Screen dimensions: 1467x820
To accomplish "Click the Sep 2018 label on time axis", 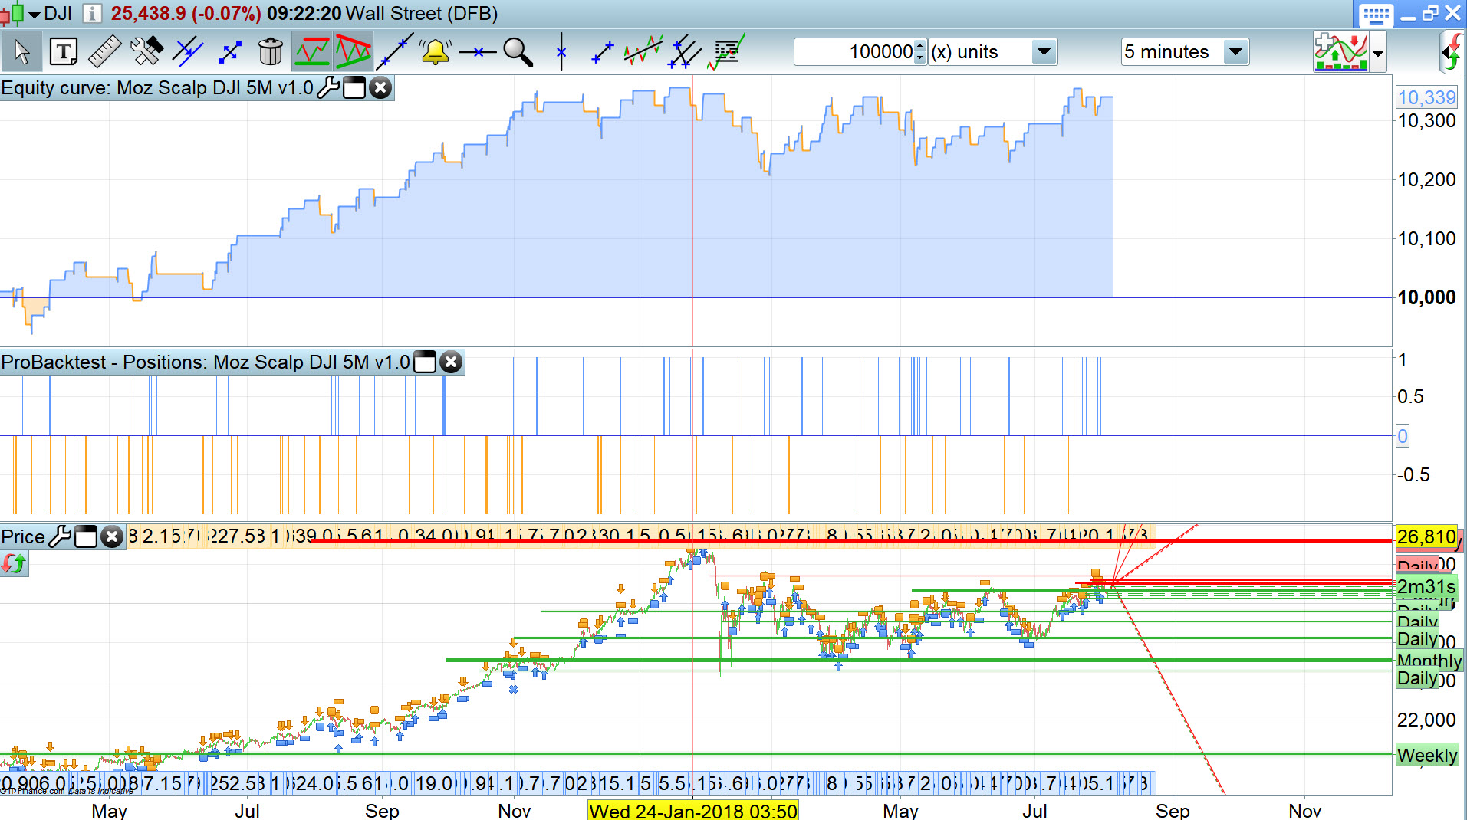I will click(1173, 810).
